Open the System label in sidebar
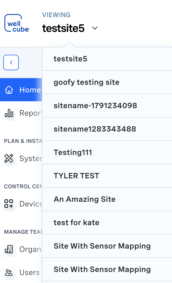 [x=31, y=159]
